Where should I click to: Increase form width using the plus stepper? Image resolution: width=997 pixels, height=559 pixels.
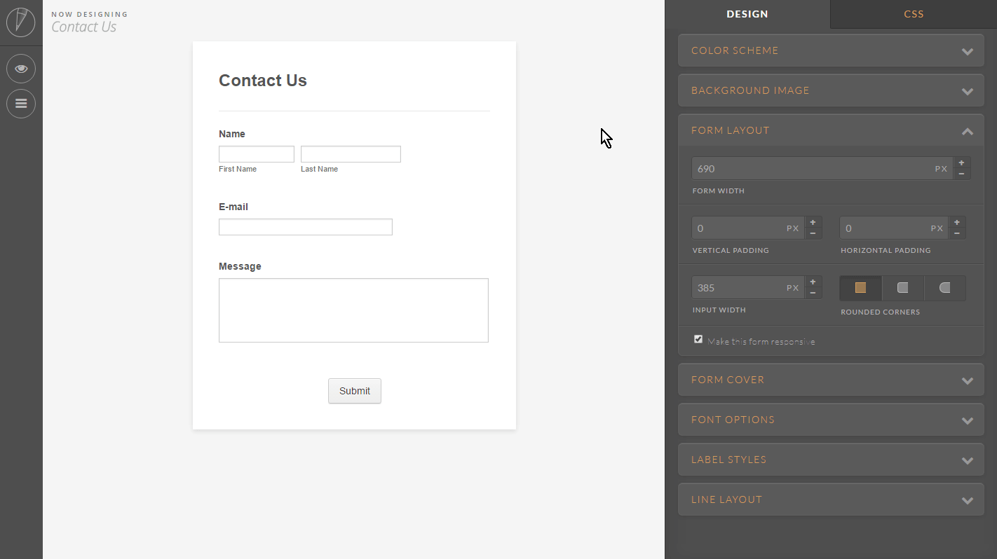click(x=961, y=163)
